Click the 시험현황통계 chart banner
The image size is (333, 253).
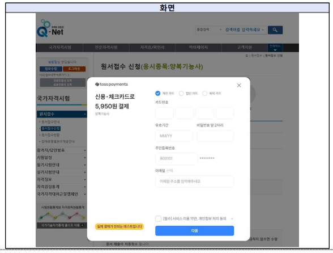(62, 213)
